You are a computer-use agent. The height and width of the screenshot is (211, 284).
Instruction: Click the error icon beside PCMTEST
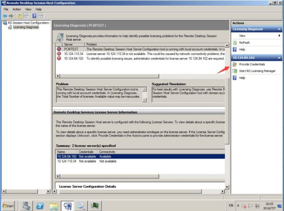59,49
